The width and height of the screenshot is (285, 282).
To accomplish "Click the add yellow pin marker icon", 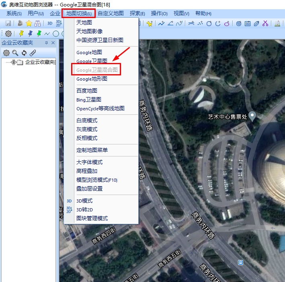I will tap(150, 24).
